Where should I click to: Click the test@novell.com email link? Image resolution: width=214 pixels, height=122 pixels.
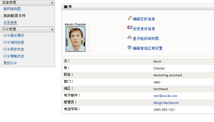coord(165,96)
